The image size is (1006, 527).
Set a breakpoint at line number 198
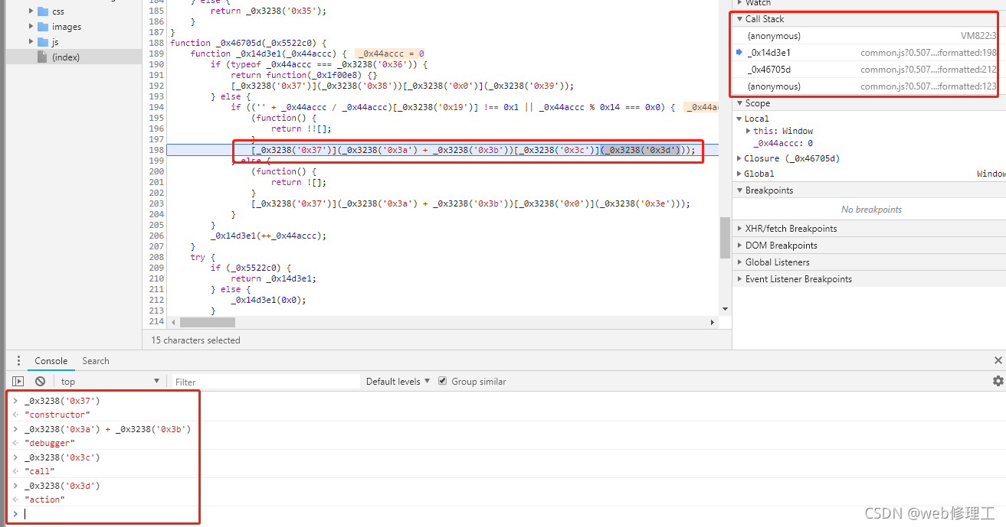(157, 150)
